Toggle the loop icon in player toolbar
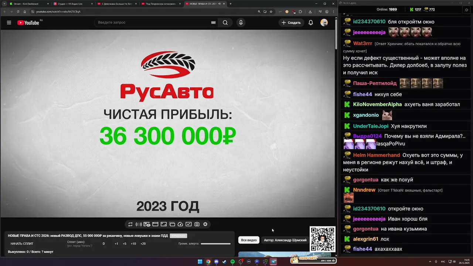The height and width of the screenshot is (266, 473). pyautogui.click(x=130, y=224)
